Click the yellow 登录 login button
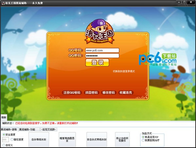The width and height of the screenshot is (196, 148). pyautogui.click(x=97, y=63)
